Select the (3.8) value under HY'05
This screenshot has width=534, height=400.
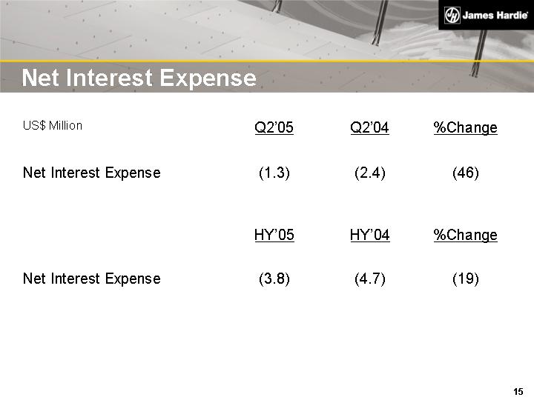[274, 279]
